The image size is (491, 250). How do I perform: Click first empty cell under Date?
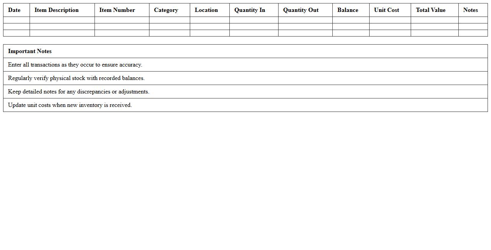(17, 20)
